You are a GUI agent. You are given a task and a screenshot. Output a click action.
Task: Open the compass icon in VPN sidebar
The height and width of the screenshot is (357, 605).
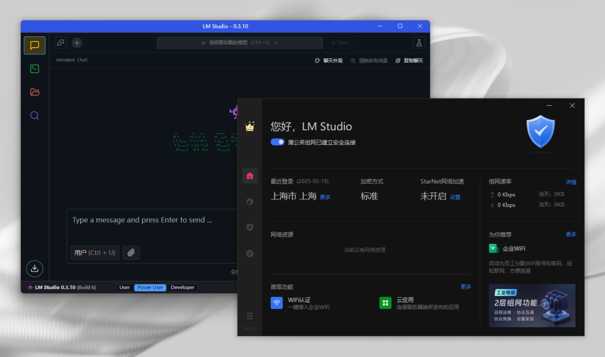pyautogui.click(x=250, y=253)
